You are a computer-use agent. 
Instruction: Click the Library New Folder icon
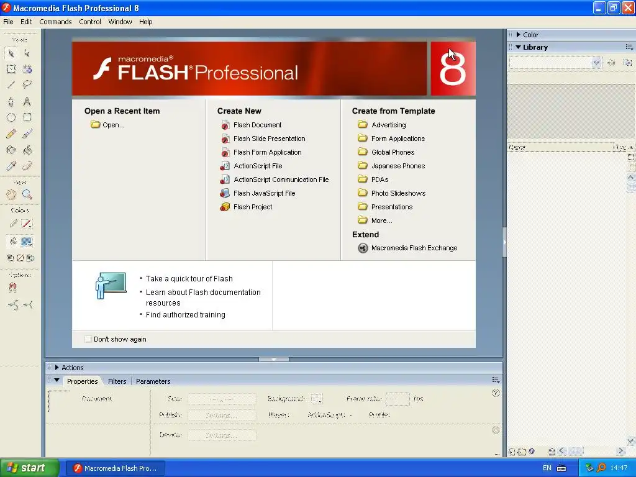[x=522, y=451]
